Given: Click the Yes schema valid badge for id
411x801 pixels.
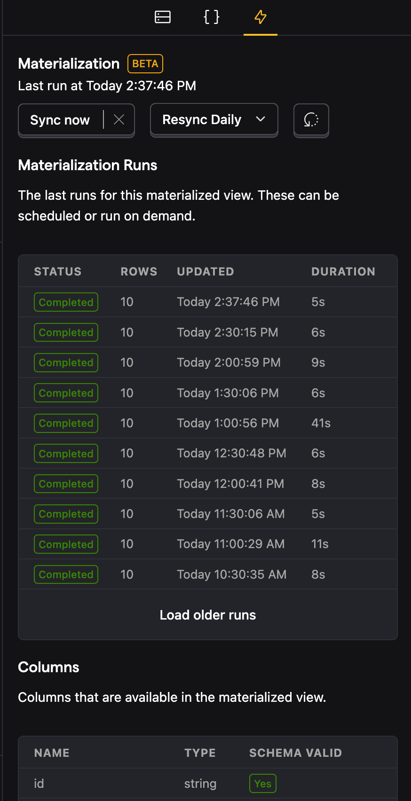Looking at the screenshot, I should click(x=263, y=784).
